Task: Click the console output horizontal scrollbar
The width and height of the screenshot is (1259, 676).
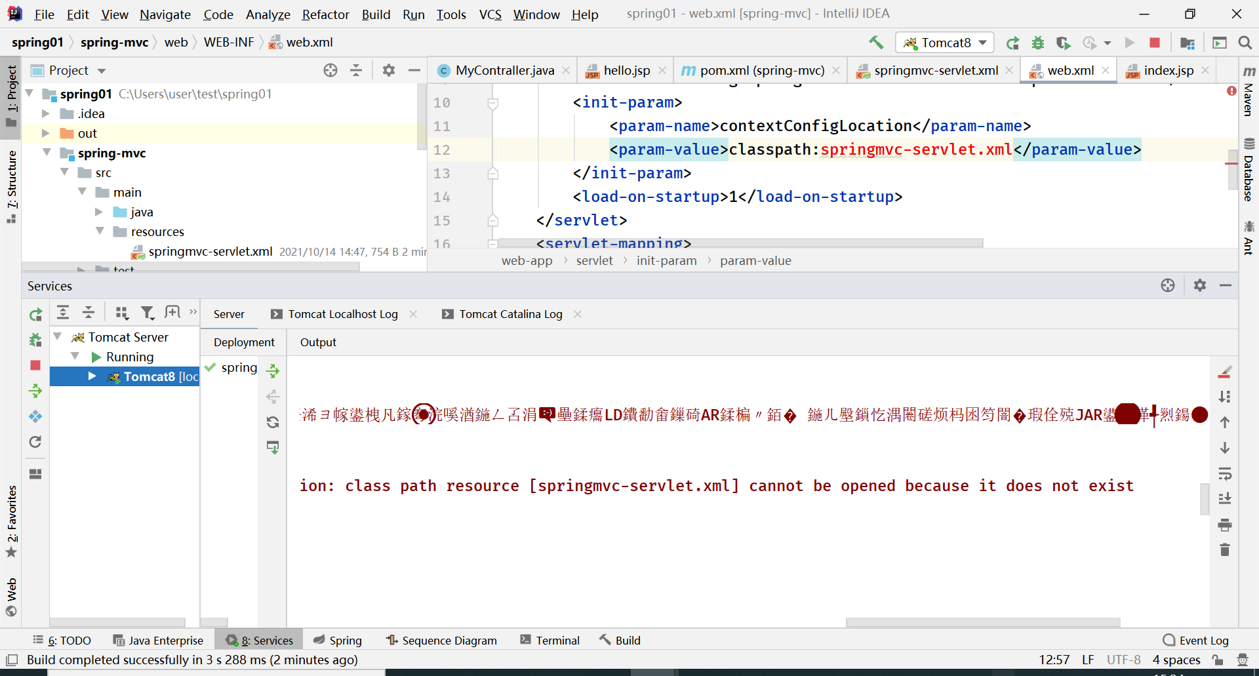Action: [x=983, y=622]
